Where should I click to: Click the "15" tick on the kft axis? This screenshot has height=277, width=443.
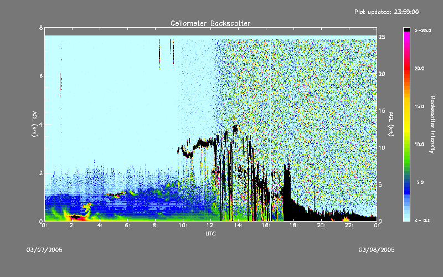click(x=382, y=111)
